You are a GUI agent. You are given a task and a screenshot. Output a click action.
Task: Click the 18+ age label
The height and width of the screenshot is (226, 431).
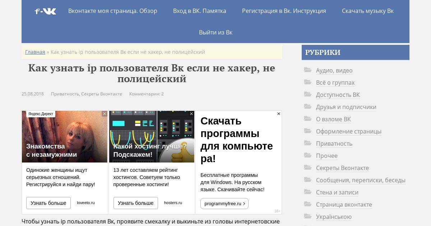(277, 211)
